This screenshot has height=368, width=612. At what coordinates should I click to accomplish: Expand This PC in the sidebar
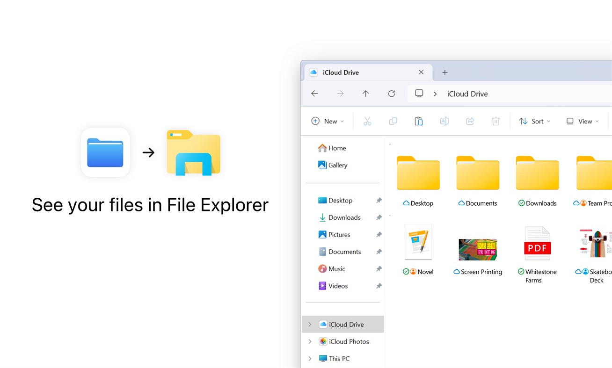click(x=309, y=358)
